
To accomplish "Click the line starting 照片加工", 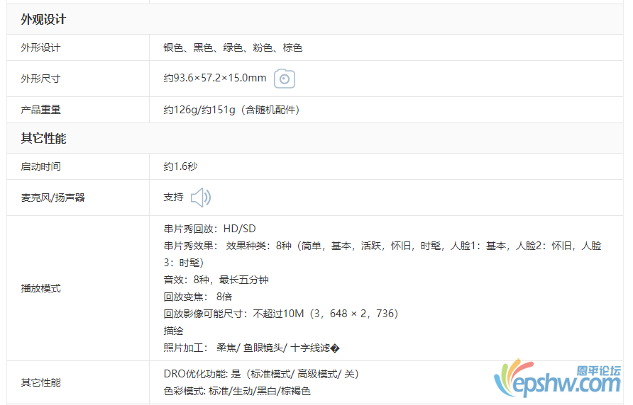I will (251, 348).
